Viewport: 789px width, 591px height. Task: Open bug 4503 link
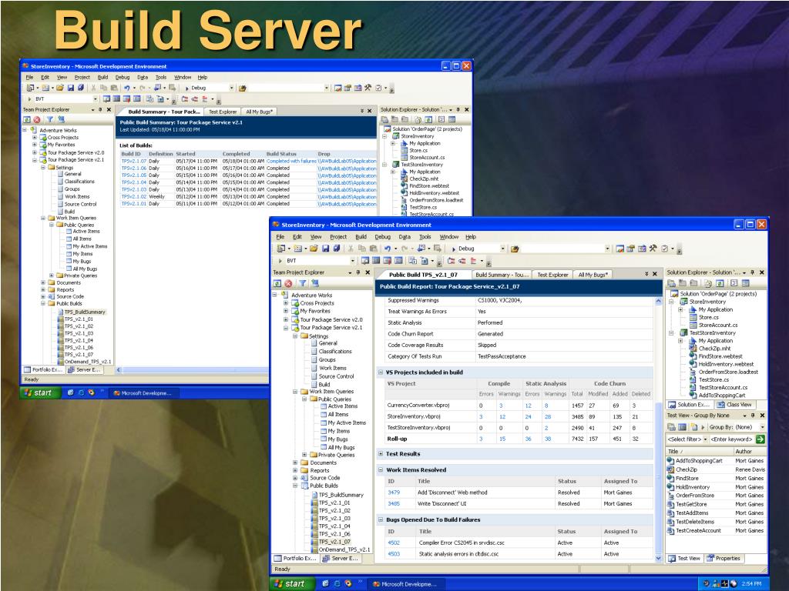point(394,554)
